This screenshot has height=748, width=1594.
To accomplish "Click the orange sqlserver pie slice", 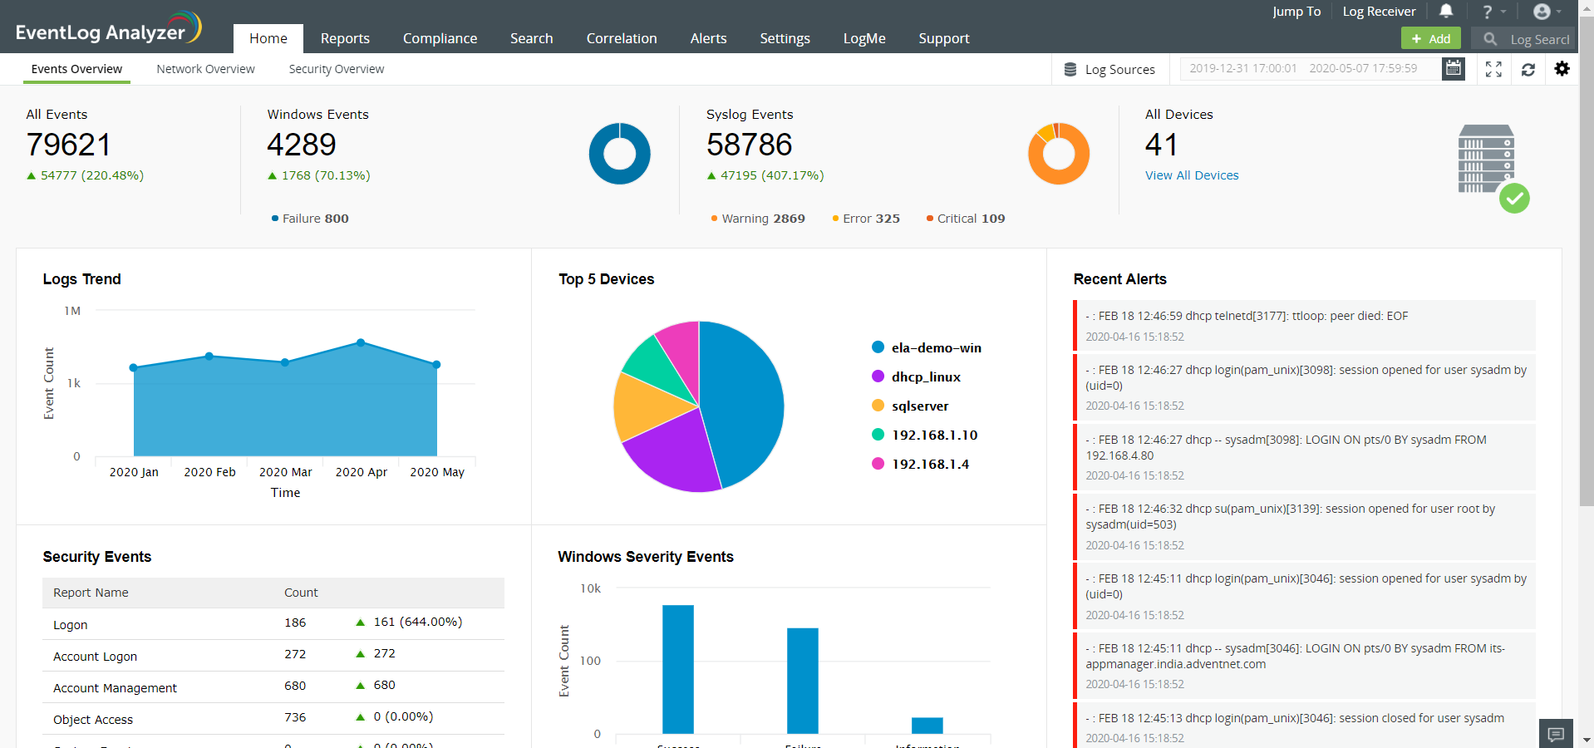I will click(647, 404).
